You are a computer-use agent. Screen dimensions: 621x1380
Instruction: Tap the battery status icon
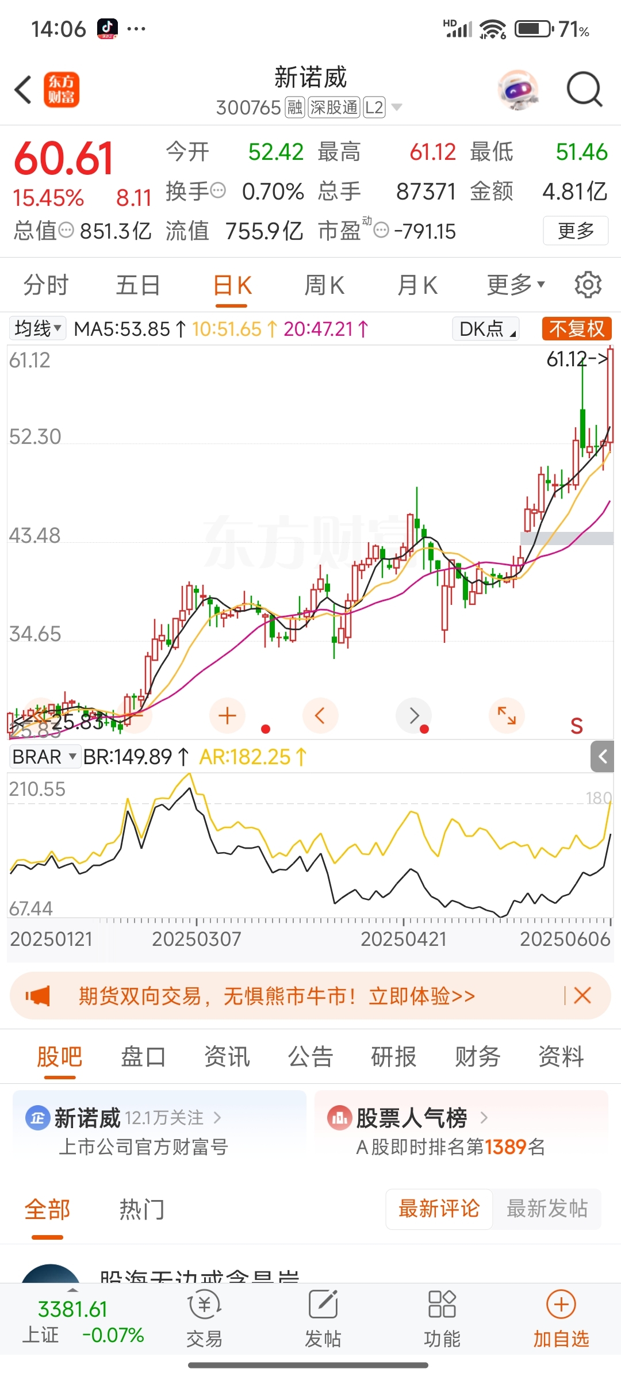tap(534, 29)
